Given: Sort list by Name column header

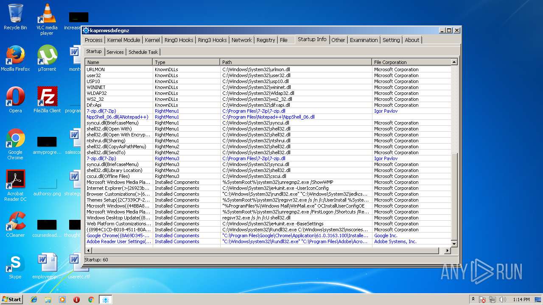Looking at the screenshot, I should (x=119, y=62).
